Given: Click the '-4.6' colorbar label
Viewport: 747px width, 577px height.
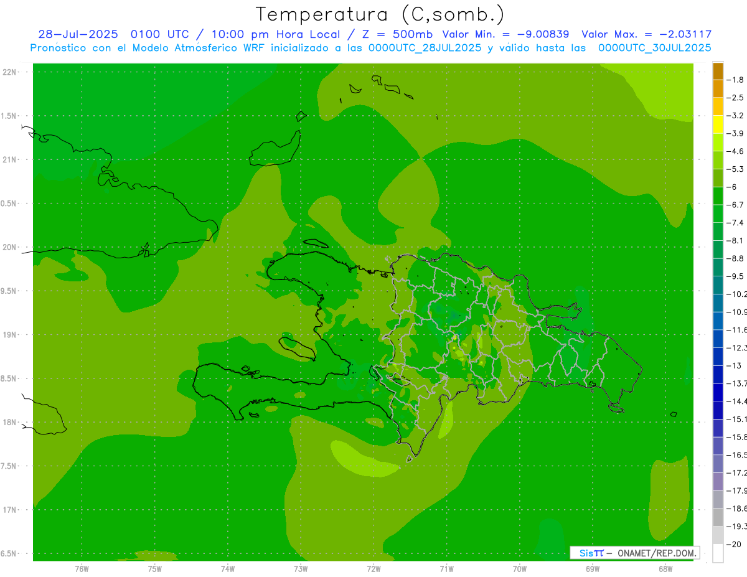Looking at the screenshot, I should pyautogui.click(x=735, y=151).
